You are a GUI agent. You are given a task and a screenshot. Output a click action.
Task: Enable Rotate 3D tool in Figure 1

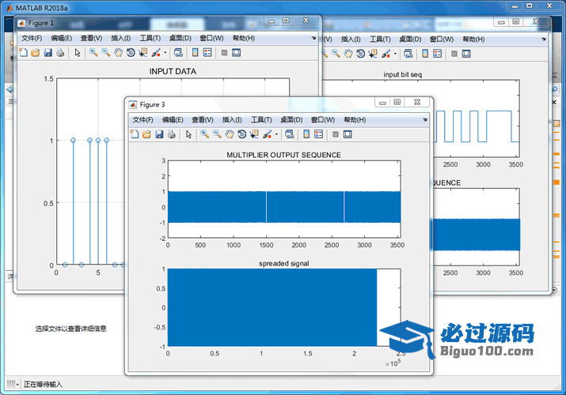click(x=131, y=53)
